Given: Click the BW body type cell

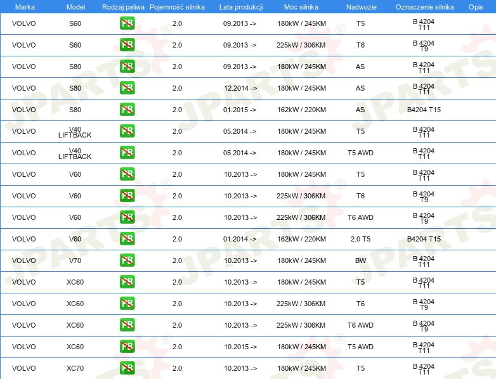Looking at the screenshot, I should [x=360, y=260].
